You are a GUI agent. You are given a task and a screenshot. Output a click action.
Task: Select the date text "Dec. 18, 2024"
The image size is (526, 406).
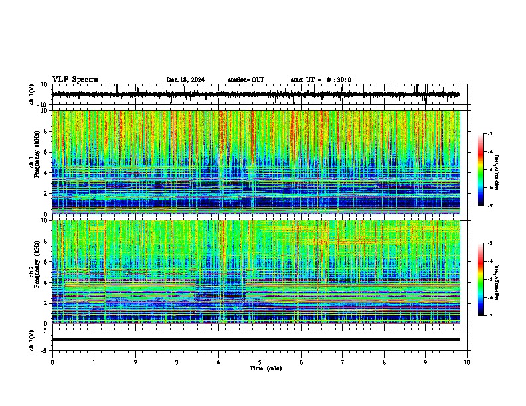[x=185, y=80]
